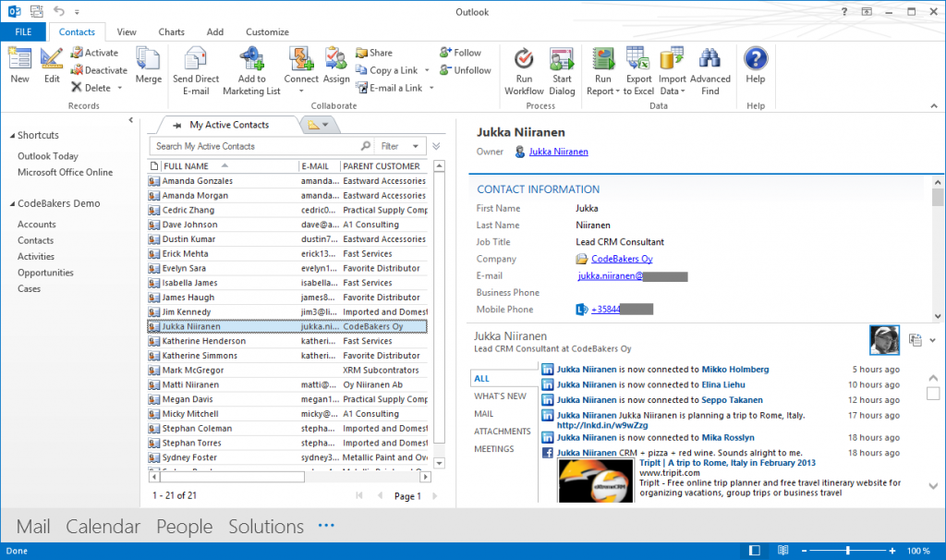Open the Mikko Holmberg connection link
The image size is (946, 560).
[735, 370]
